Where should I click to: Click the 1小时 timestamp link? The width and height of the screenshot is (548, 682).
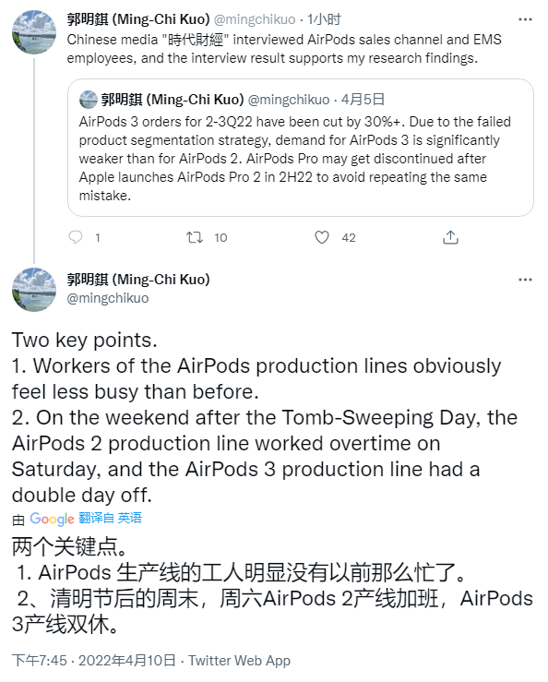coord(324,19)
